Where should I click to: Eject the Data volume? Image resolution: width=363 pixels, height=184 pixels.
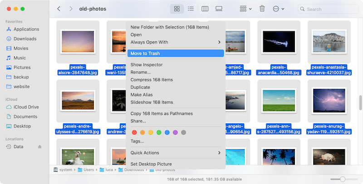(x=39, y=146)
